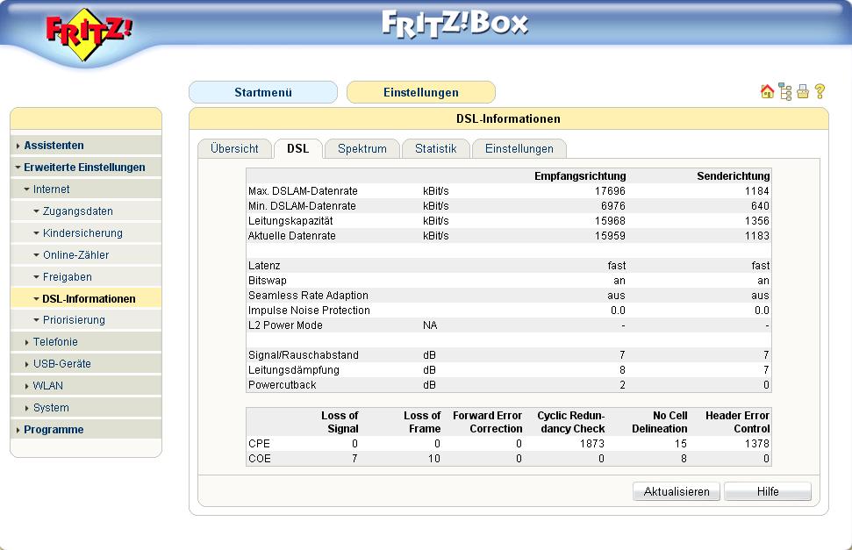Click the L2 Power Mode label
Image resolution: width=852 pixels, height=550 pixels.
(x=285, y=325)
